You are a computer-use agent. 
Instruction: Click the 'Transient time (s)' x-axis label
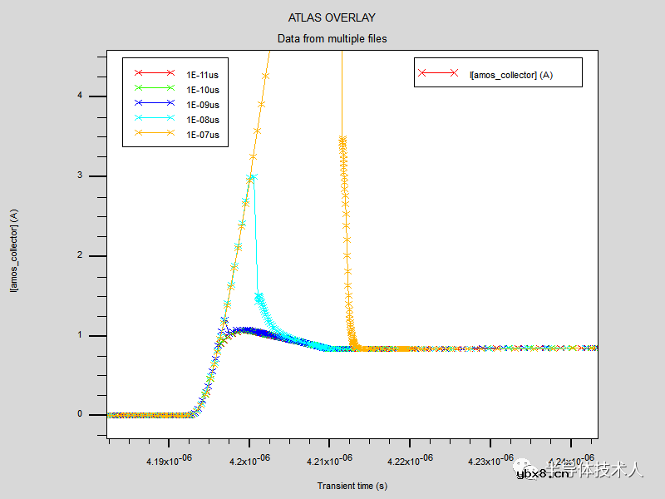[352, 486]
